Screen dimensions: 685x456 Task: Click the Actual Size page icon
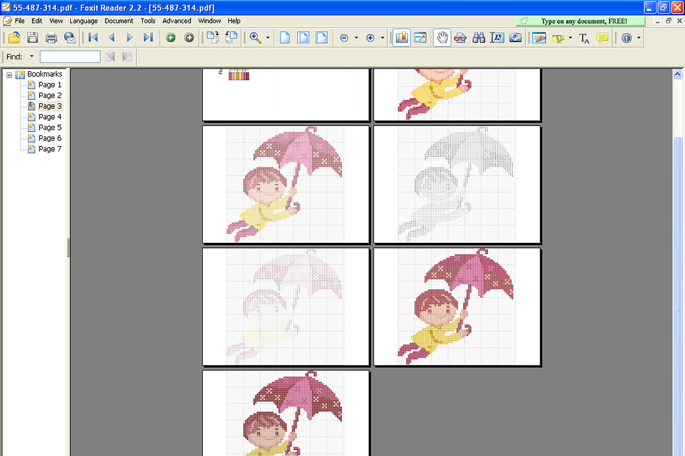tap(285, 38)
